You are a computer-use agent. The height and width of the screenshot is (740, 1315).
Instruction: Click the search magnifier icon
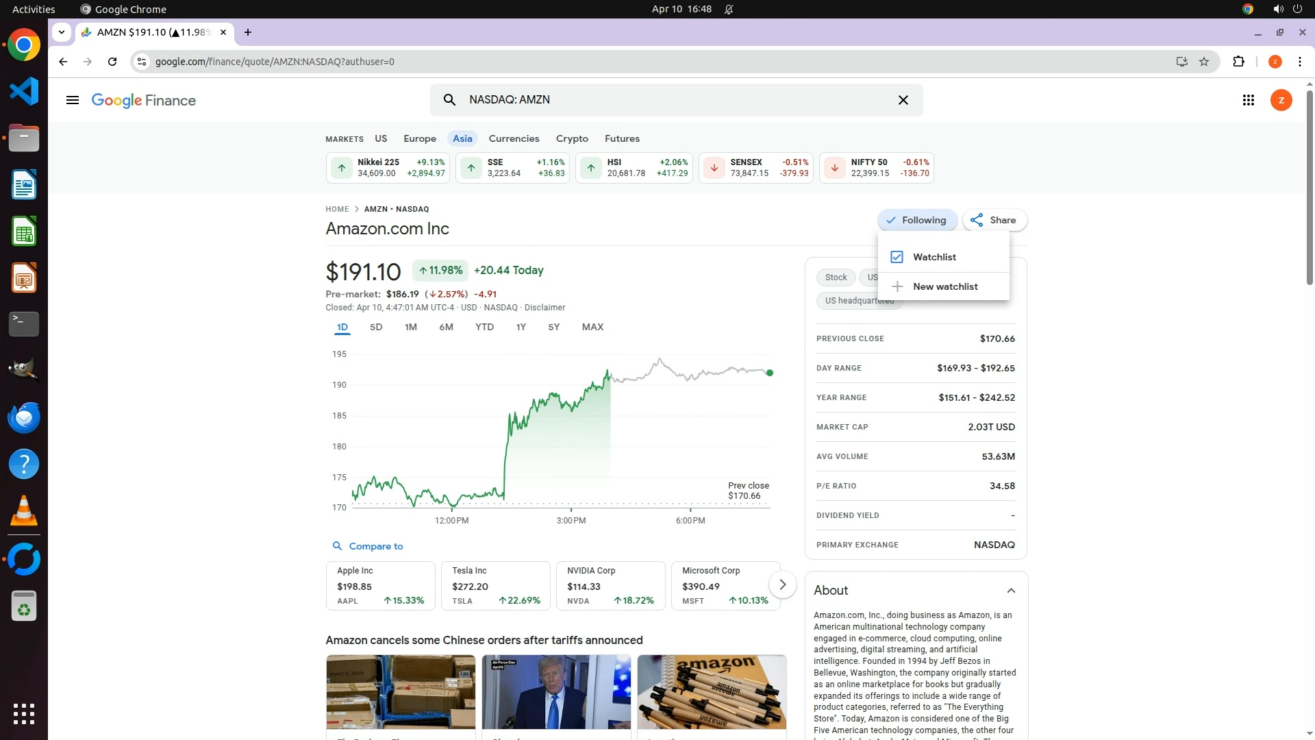pos(449,100)
